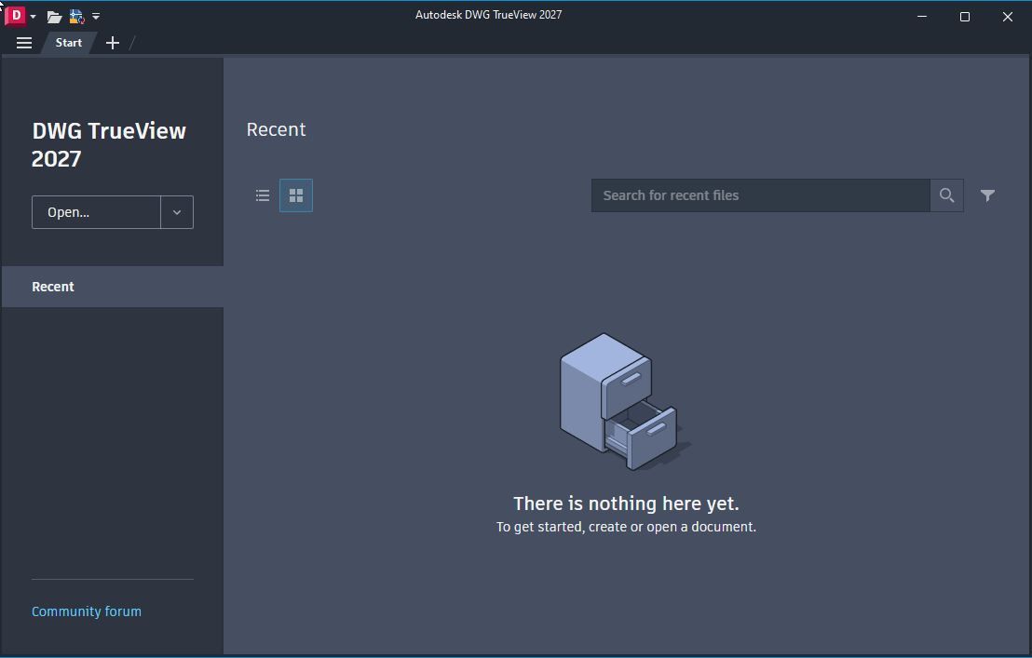Expand the Open button dropdown chevron
Image resolution: width=1032 pixels, height=658 pixels.
point(177,212)
